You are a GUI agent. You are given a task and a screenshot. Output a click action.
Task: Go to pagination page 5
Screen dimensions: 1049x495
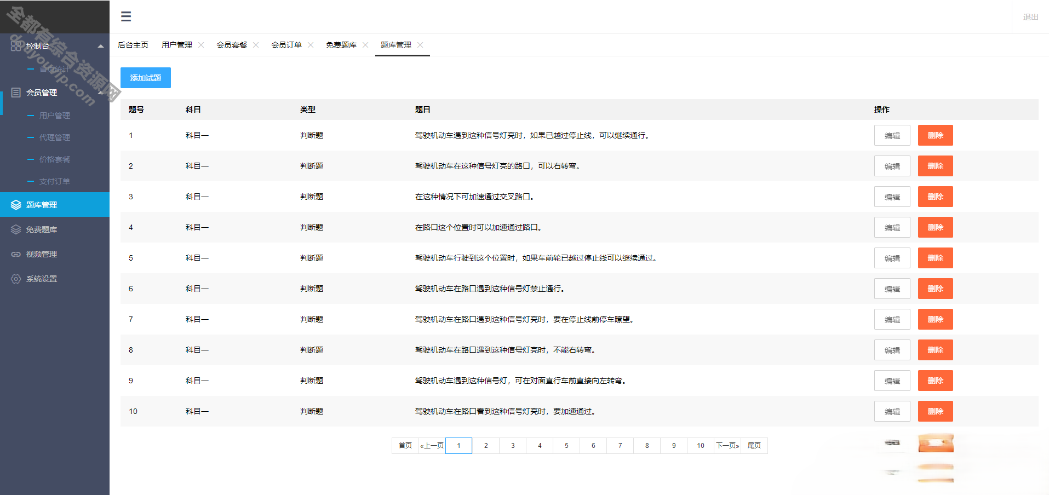pos(566,446)
